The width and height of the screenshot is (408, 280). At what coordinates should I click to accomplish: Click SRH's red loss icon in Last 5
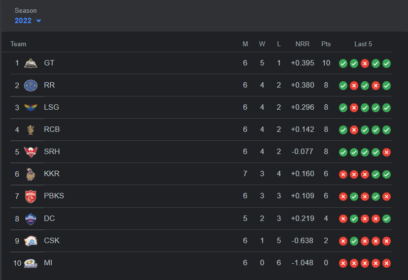point(387,152)
